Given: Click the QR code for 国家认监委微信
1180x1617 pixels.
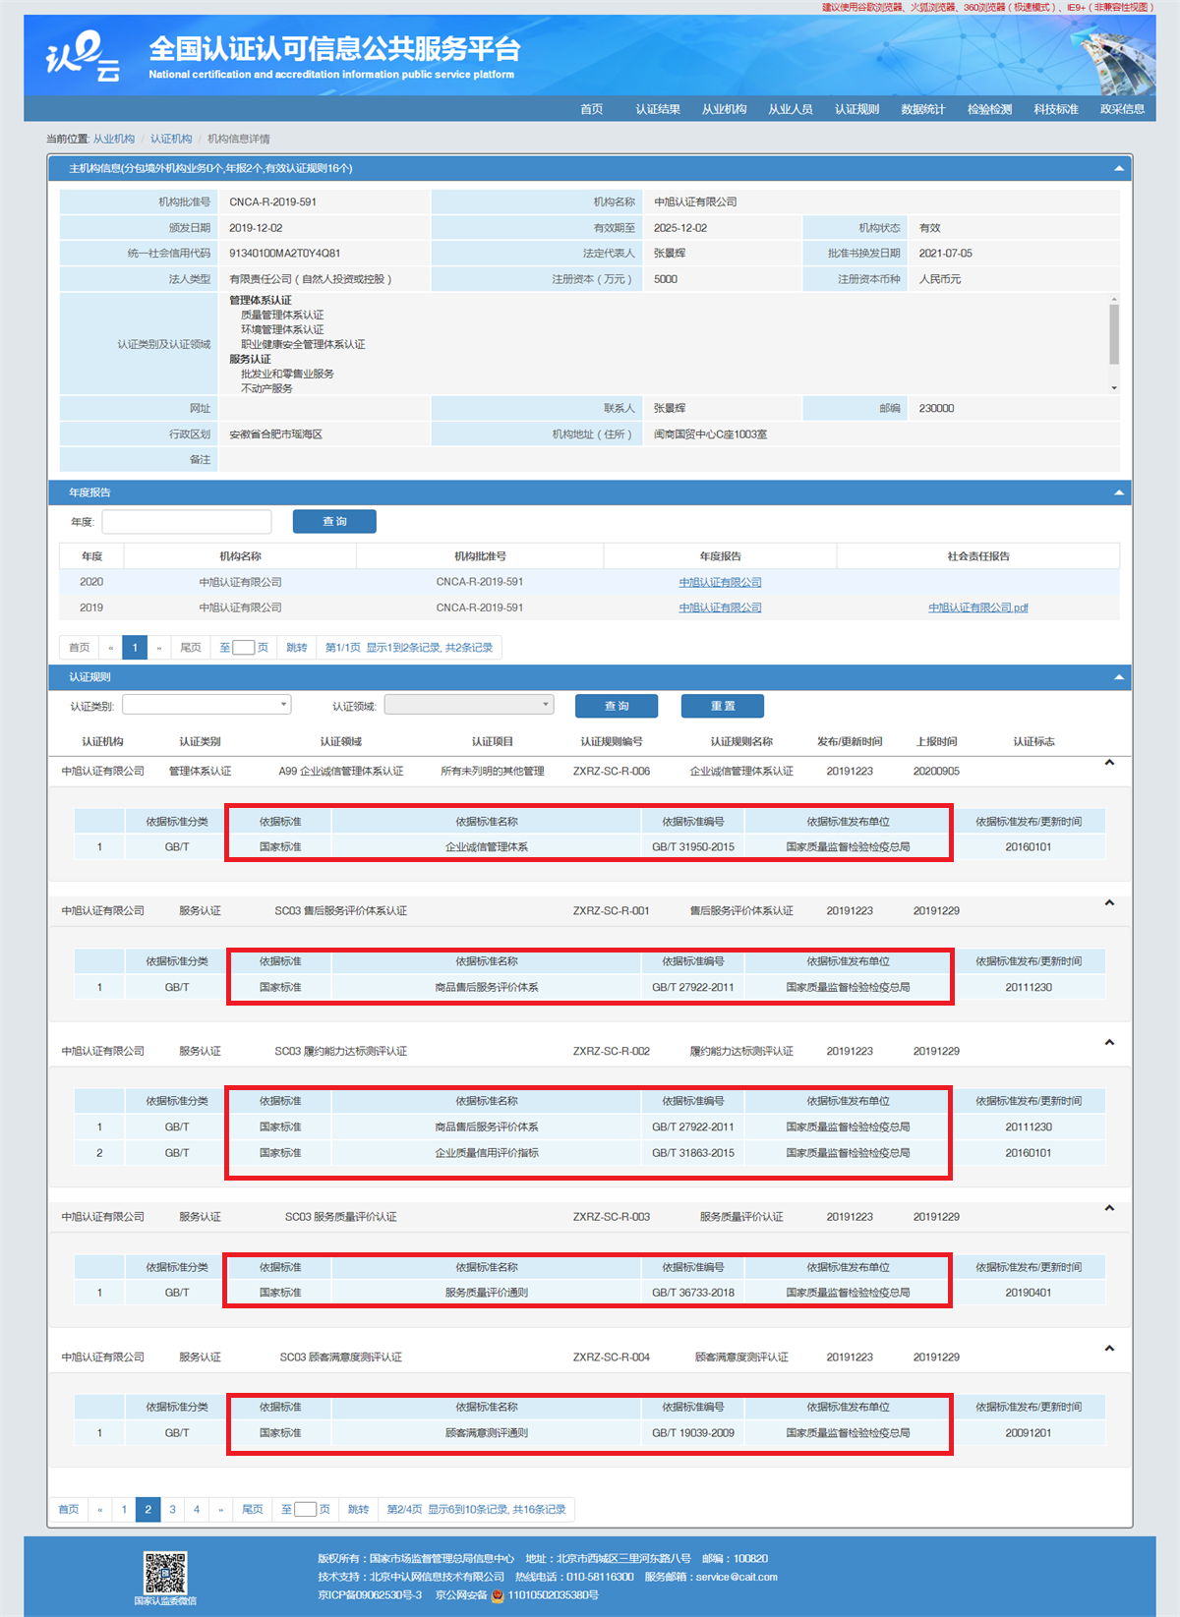Looking at the screenshot, I should click(x=165, y=1572).
